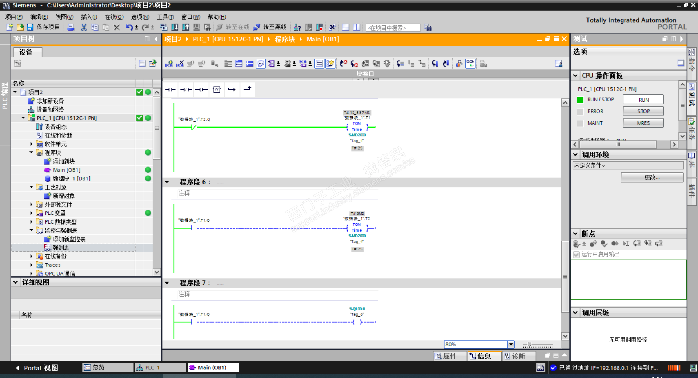
Task: Click the MRES memory reset button
Action: pyautogui.click(x=643, y=123)
